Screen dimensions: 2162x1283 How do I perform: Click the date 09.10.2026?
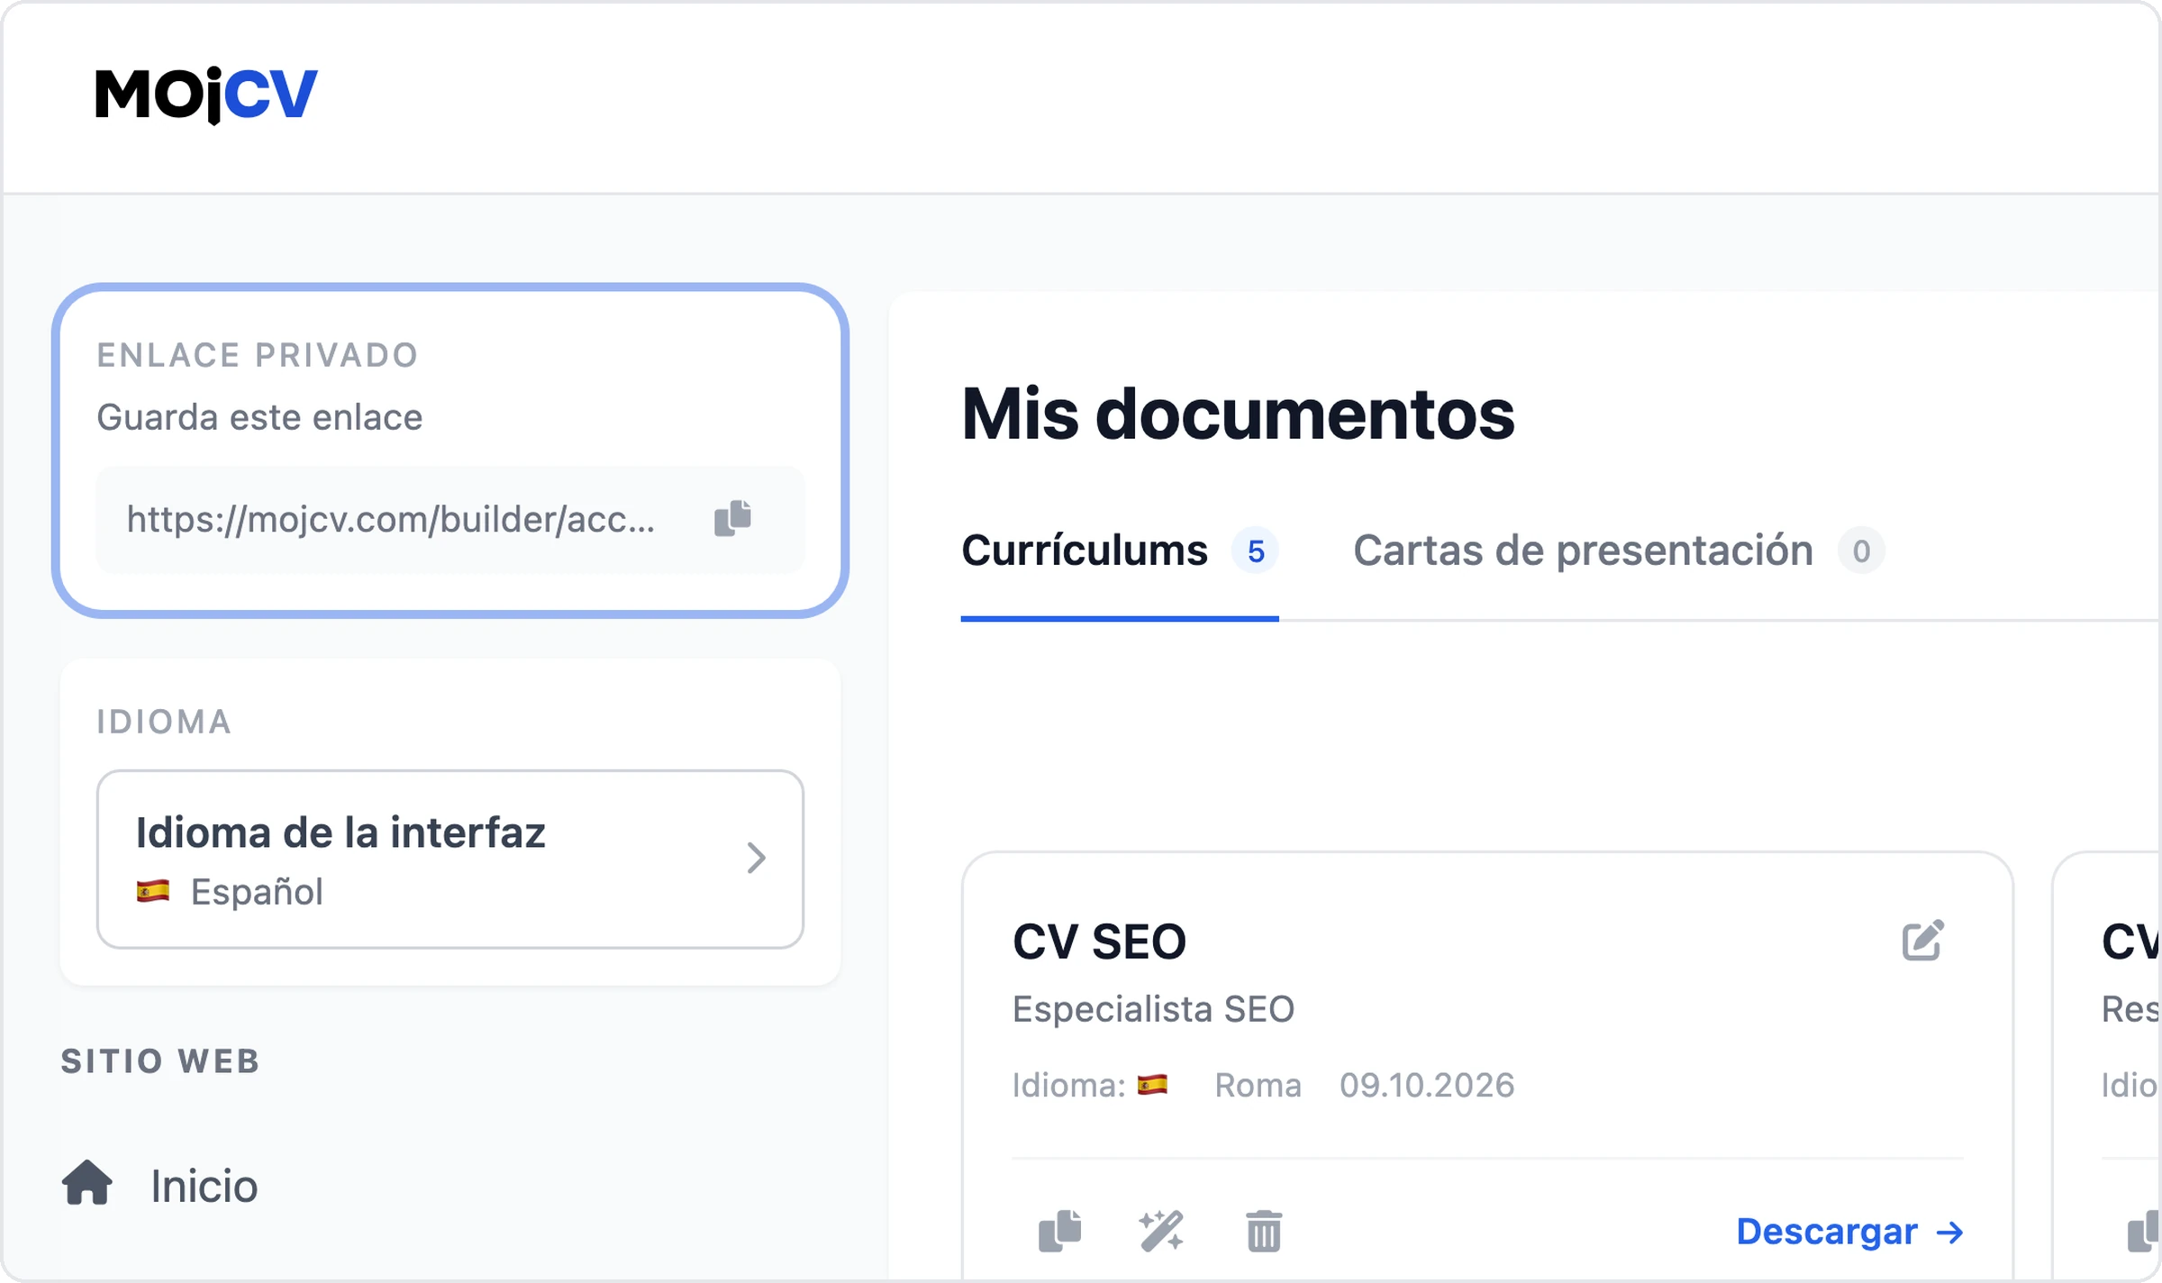(1427, 1086)
